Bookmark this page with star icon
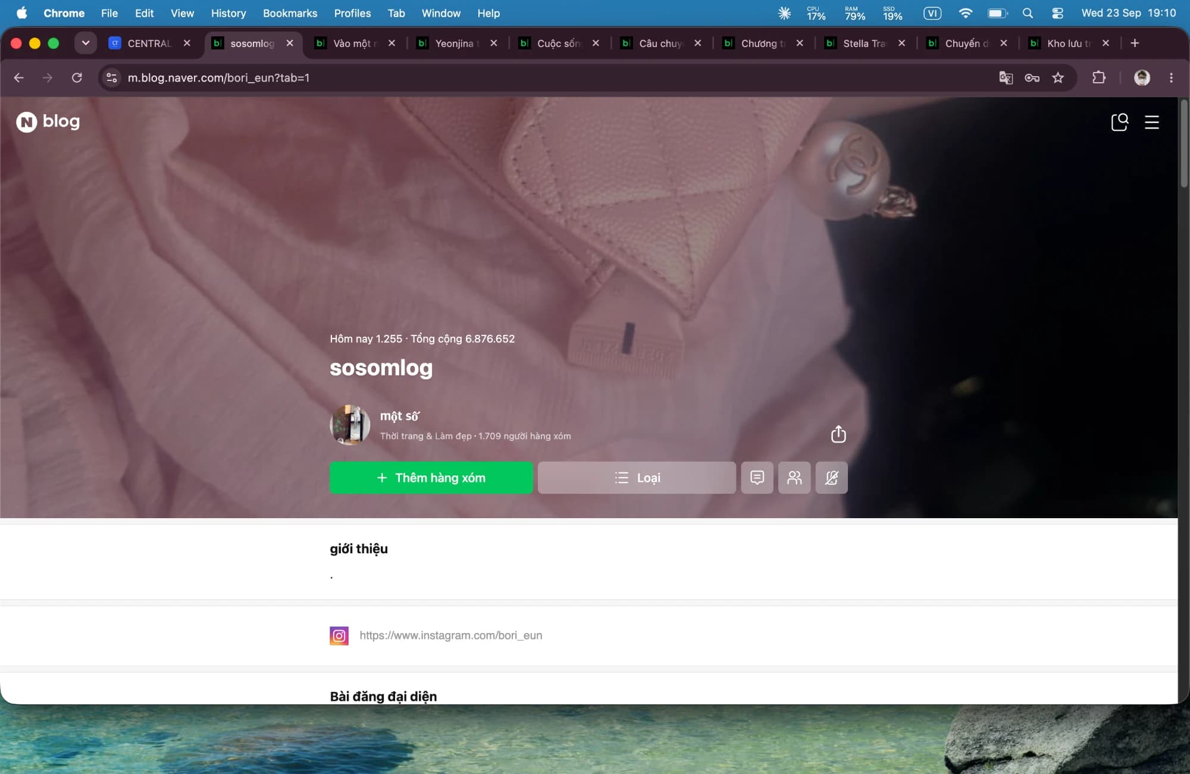This screenshot has width=1190, height=774. tap(1058, 77)
